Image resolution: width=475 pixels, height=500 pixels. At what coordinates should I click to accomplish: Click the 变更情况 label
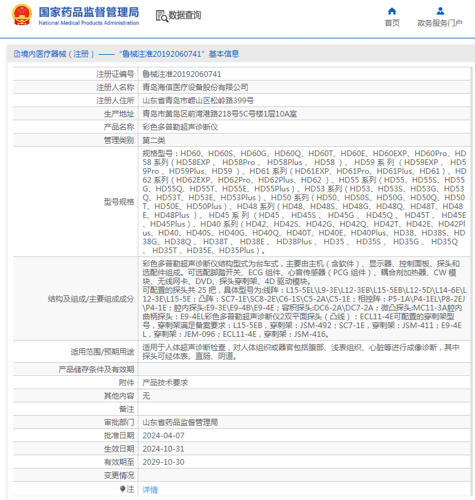[x=119, y=475]
